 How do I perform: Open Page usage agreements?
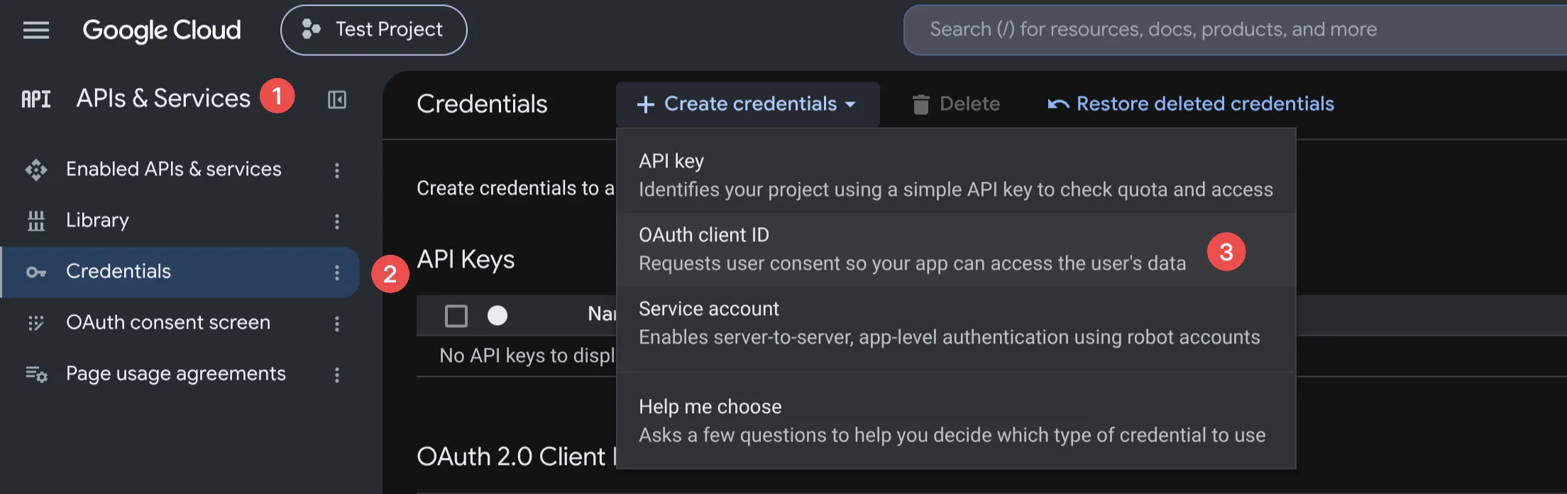[x=176, y=373]
